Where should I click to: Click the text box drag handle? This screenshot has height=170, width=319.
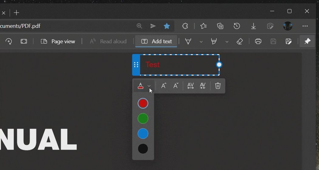click(136, 65)
